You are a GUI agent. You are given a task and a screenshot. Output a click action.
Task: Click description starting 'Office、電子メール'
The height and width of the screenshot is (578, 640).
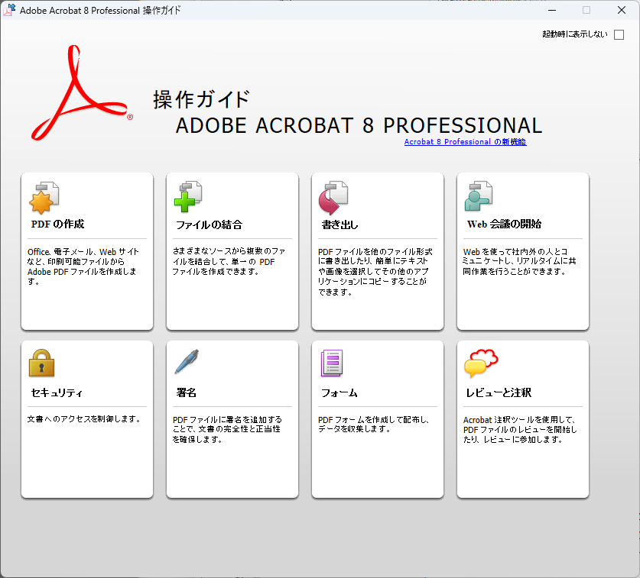[x=83, y=266]
